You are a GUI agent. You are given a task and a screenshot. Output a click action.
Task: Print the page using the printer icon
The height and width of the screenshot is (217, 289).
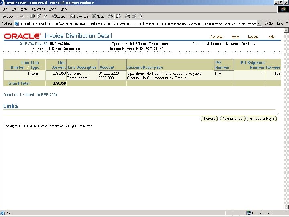(x=128, y=16)
